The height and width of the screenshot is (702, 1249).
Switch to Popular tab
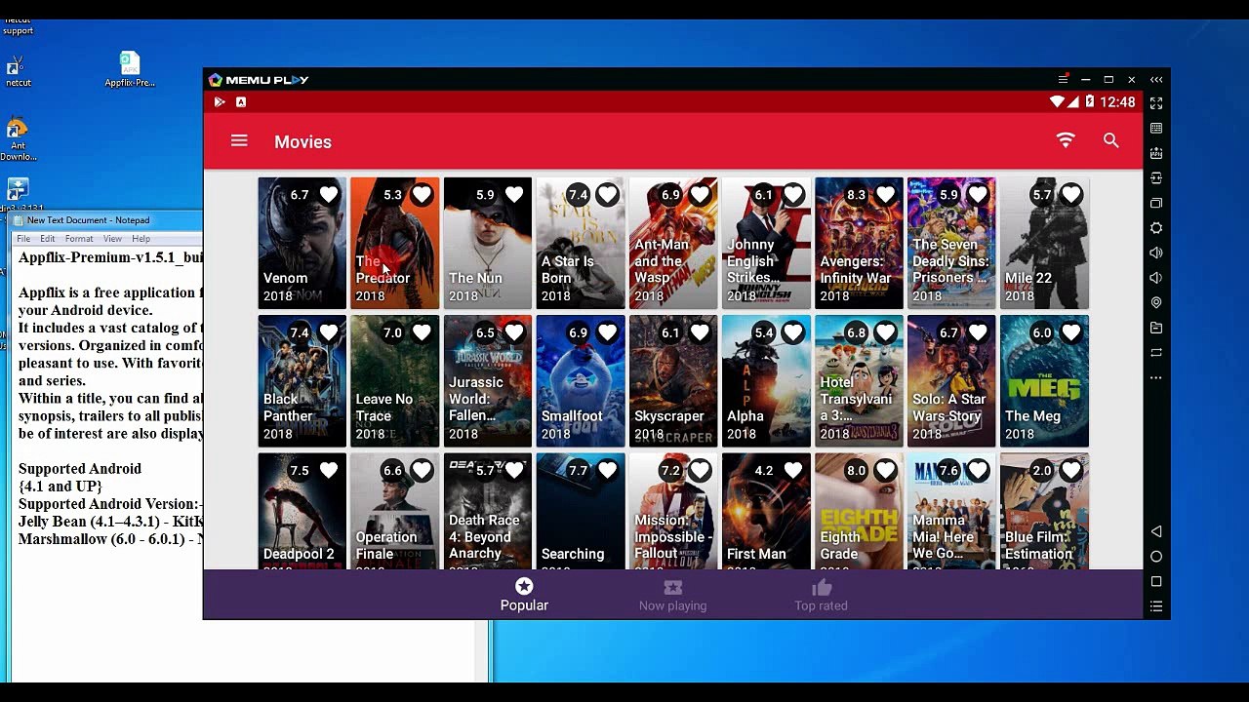click(524, 595)
